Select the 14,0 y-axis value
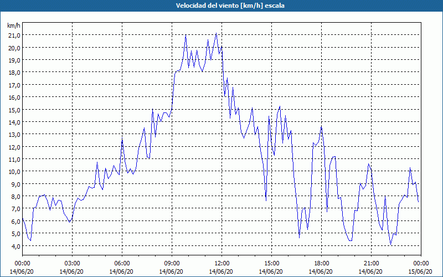Viewport: 443px width, 277px height. (x=14, y=122)
